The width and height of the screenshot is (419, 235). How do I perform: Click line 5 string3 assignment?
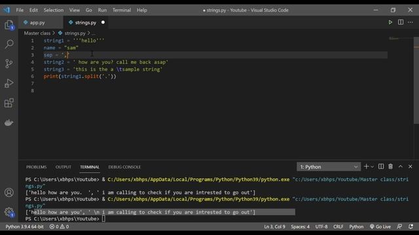tap(103, 70)
